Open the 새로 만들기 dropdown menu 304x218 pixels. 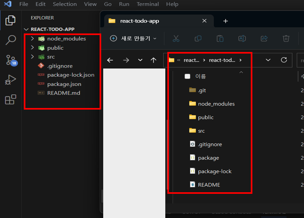pyautogui.click(x=133, y=38)
